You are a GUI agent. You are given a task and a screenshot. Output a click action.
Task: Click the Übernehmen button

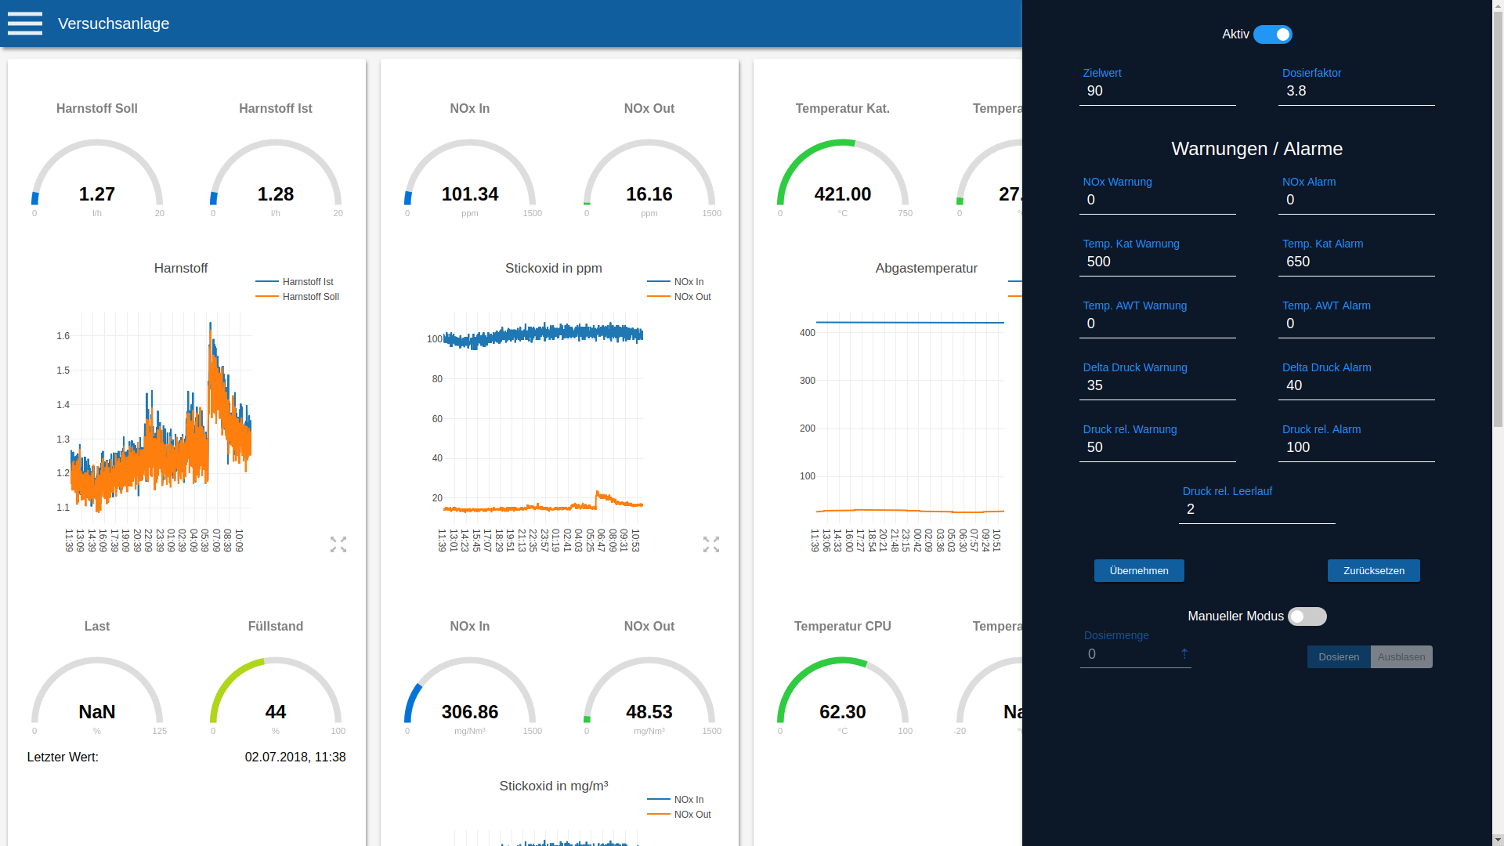pos(1139,570)
